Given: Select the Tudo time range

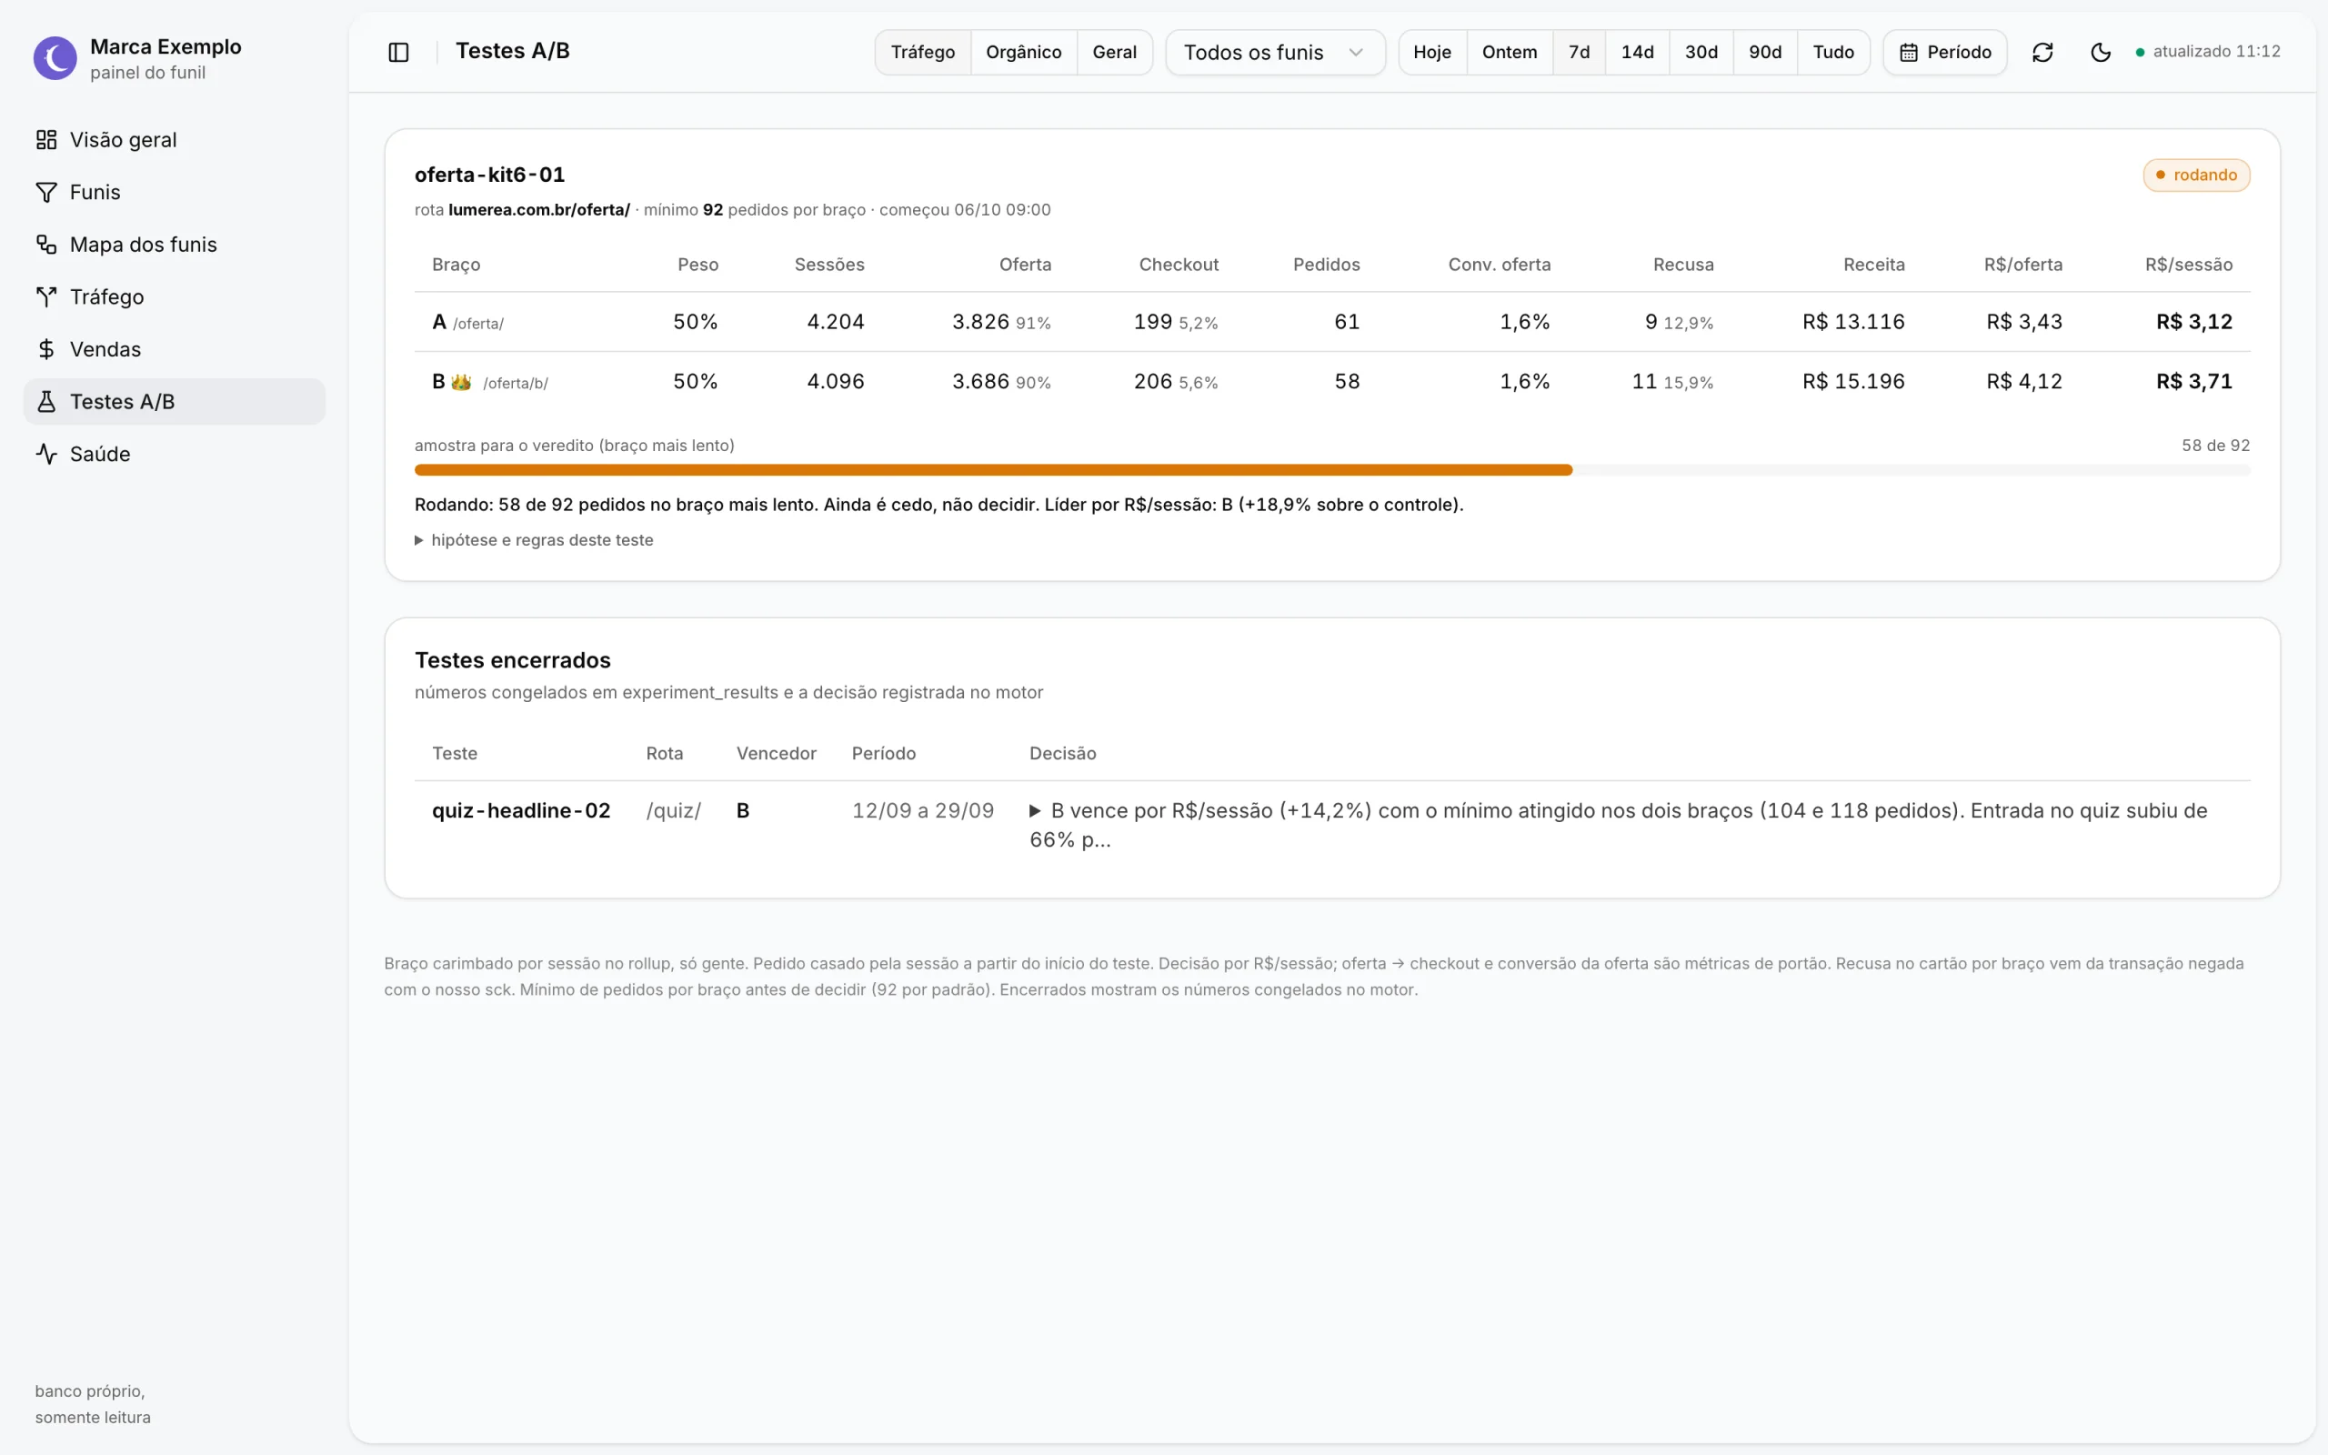Looking at the screenshot, I should [x=1832, y=52].
